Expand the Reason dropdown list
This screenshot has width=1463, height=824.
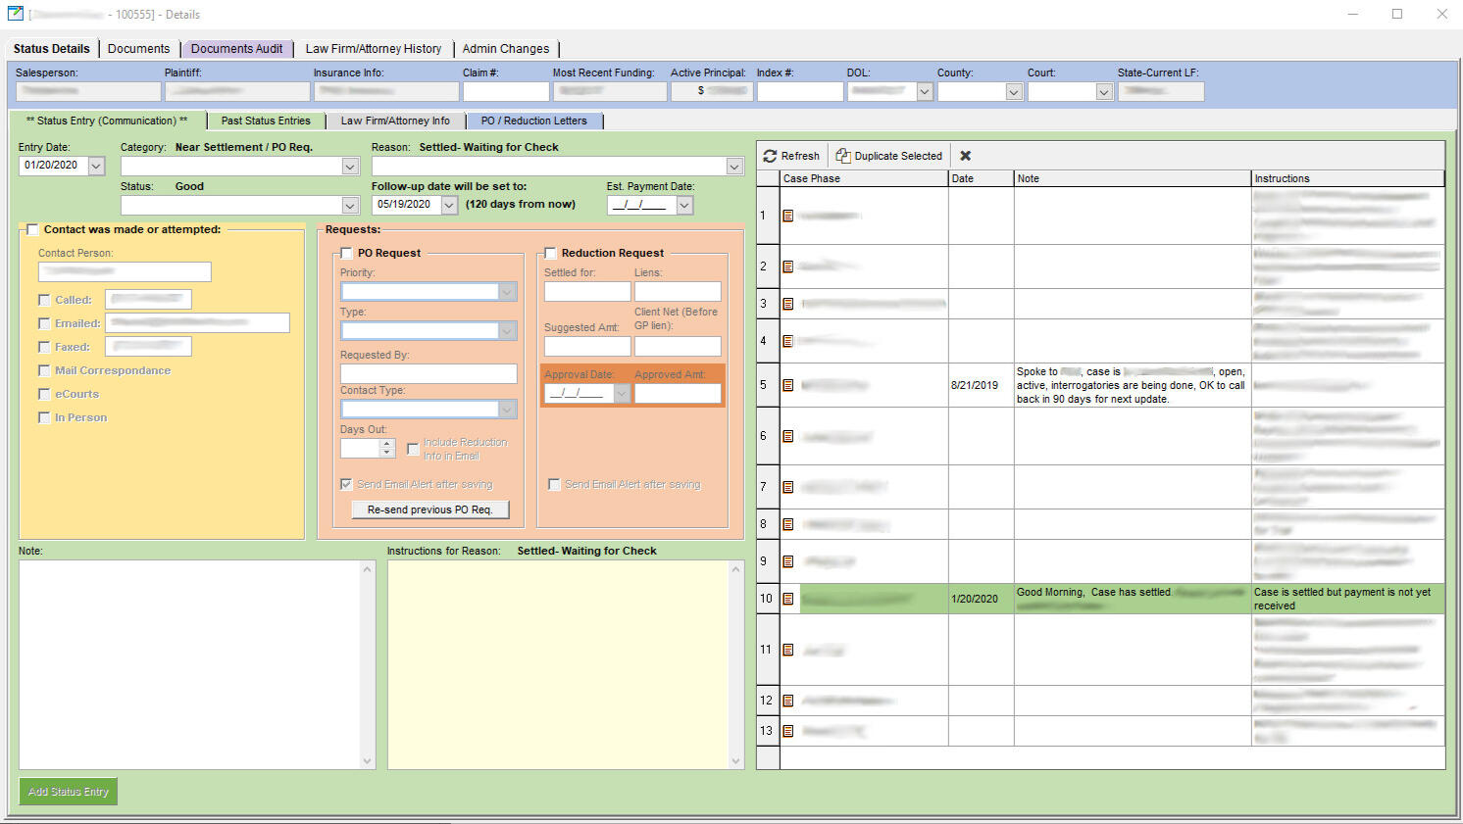point(733,167)
